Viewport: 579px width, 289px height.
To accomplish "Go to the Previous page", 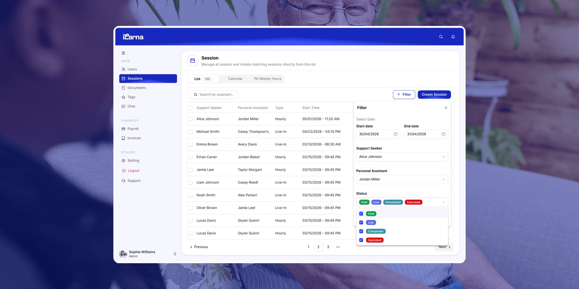I will point(199,247).
